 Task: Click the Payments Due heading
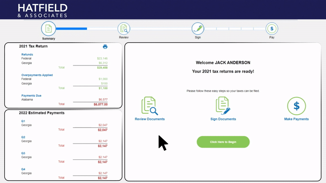click(31, 96)
